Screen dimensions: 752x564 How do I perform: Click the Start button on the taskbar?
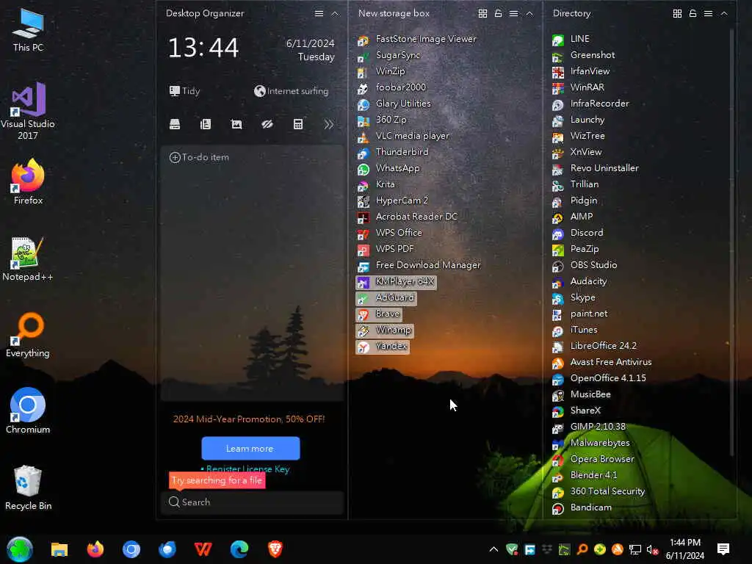click(20, 549)
